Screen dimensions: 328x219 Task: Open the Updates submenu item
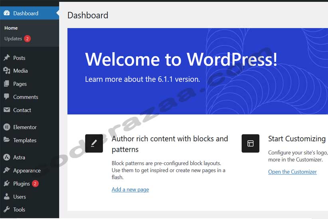coord(13,39)
